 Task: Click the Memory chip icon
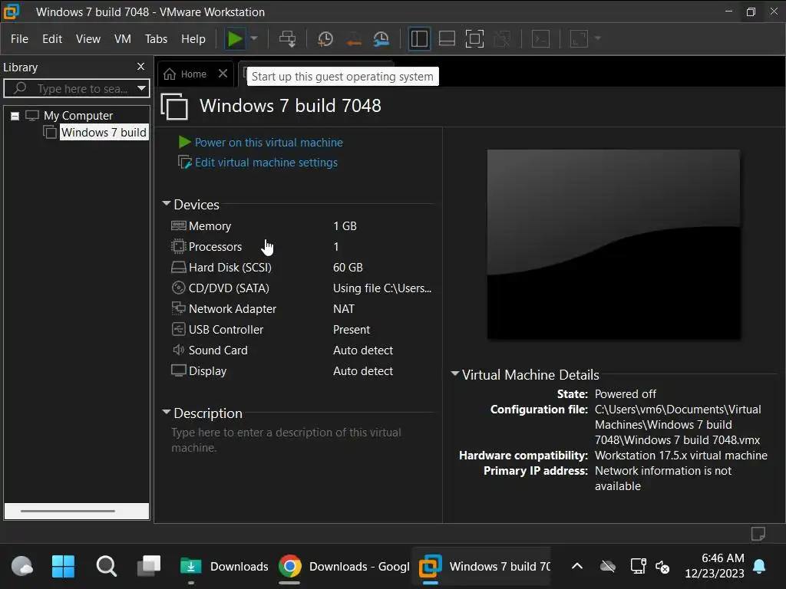click(x=178, y=225)
